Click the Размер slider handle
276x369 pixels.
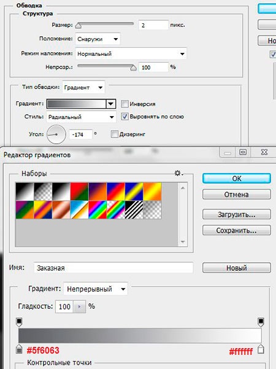point(79,25)
